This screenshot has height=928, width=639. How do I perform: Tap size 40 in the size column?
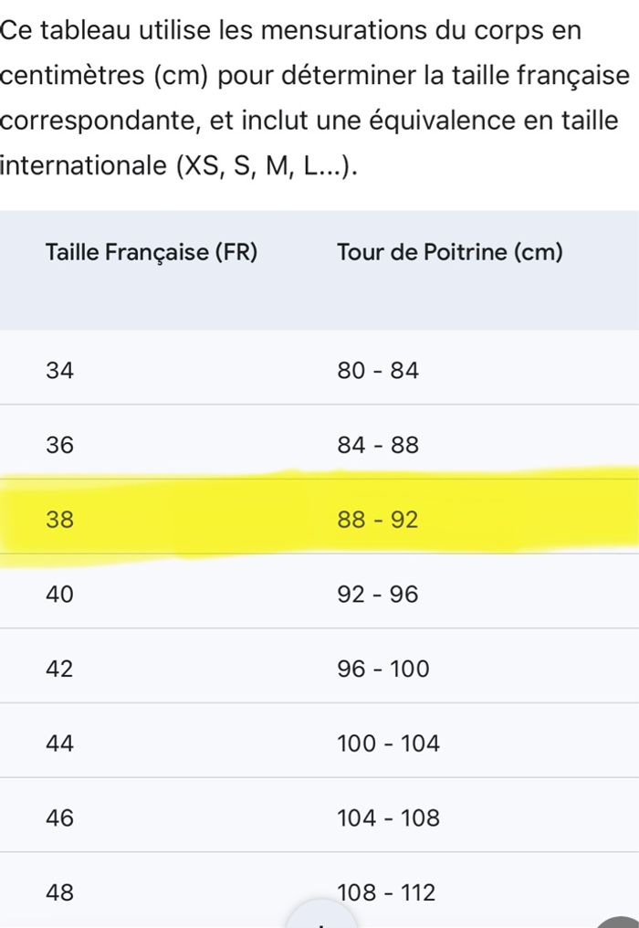pyautogui.click(x=60, y=595)
